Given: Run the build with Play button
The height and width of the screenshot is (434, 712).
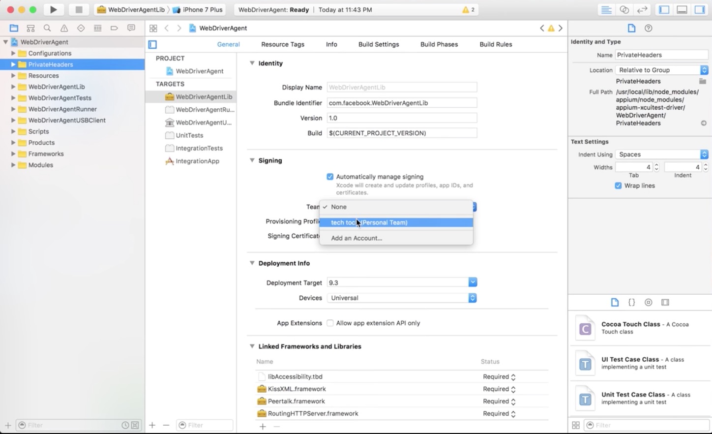Looking at the screenshot, I should click(x=53, y=9).
